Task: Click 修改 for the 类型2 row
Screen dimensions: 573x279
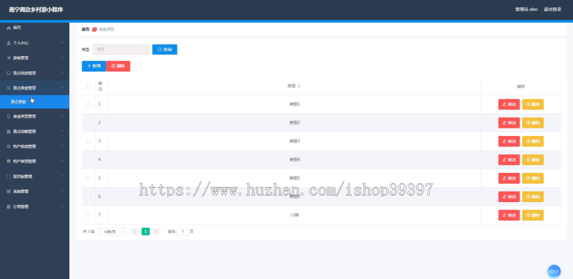Action: pyautogui.click(x=509, y=123)
